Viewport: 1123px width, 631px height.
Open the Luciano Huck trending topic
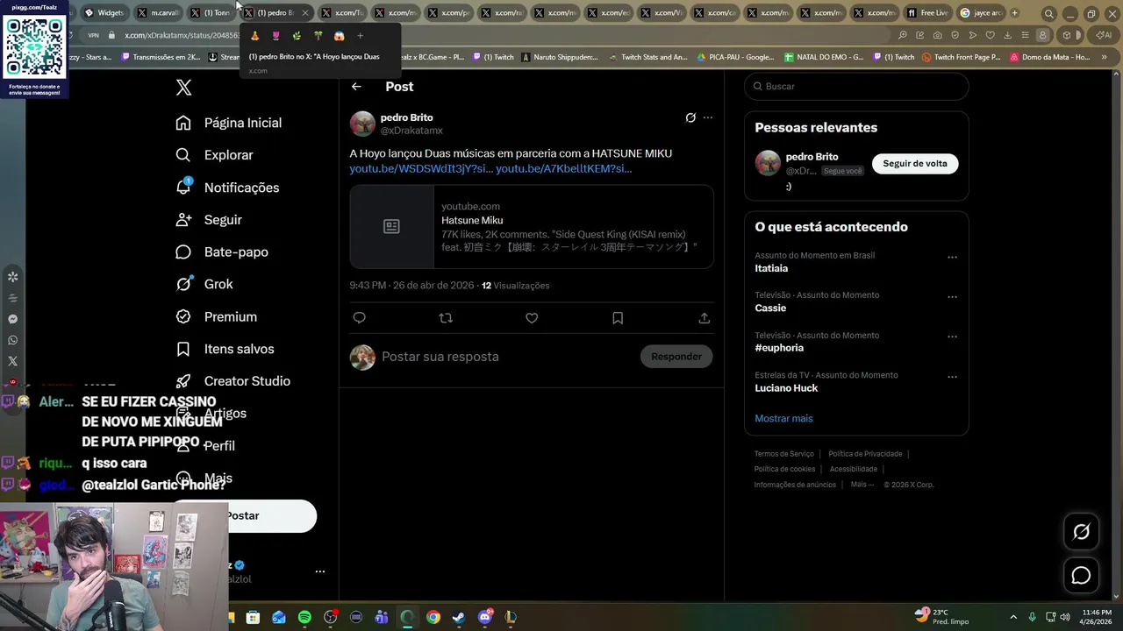[786, 388]
